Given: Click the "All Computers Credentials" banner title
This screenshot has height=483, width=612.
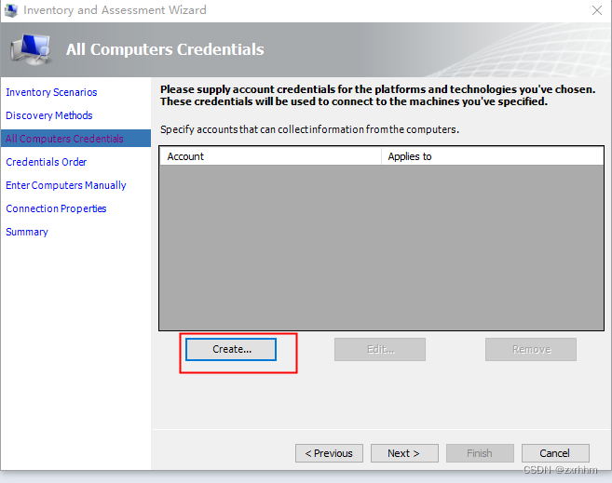Looking at the screenshot, I should [x=165, y=49].
